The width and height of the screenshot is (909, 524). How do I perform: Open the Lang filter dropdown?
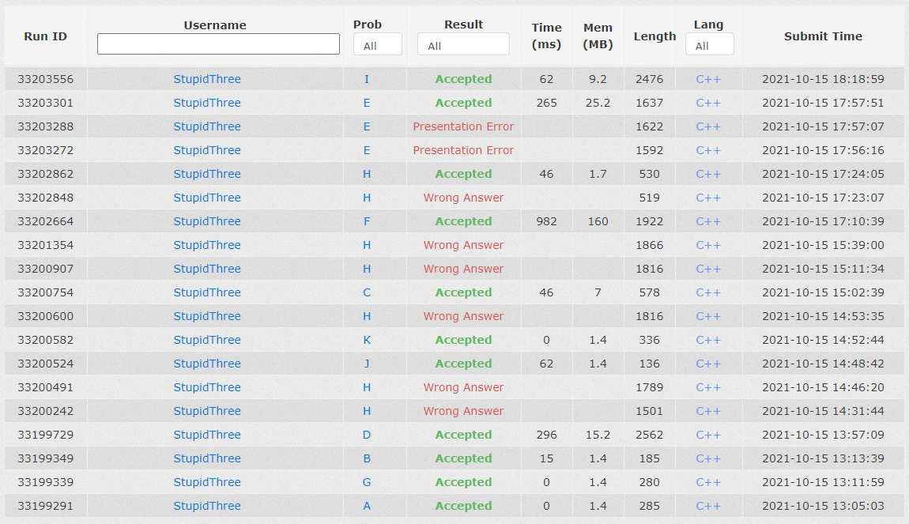point(709,45)
